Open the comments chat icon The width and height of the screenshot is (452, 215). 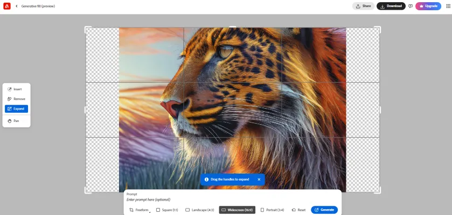coord(411,6)
